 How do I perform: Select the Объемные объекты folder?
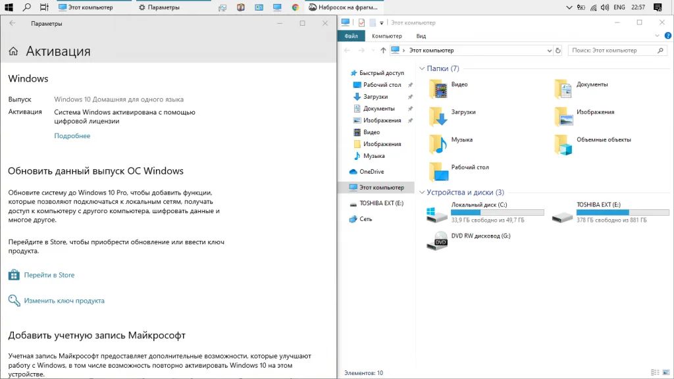[x=593, y=144]
